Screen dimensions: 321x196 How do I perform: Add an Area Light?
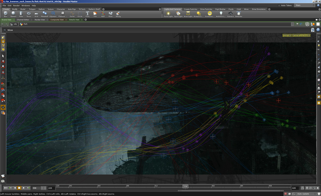[x=188, y=14]
